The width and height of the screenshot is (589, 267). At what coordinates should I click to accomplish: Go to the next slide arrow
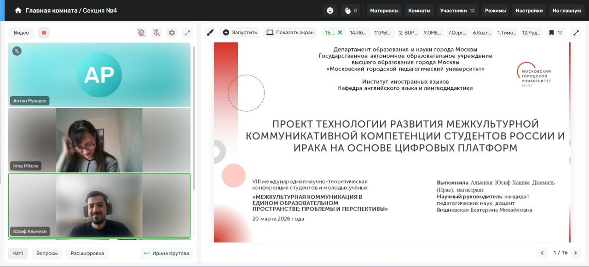pyautogui.click(x=575, y=253)
